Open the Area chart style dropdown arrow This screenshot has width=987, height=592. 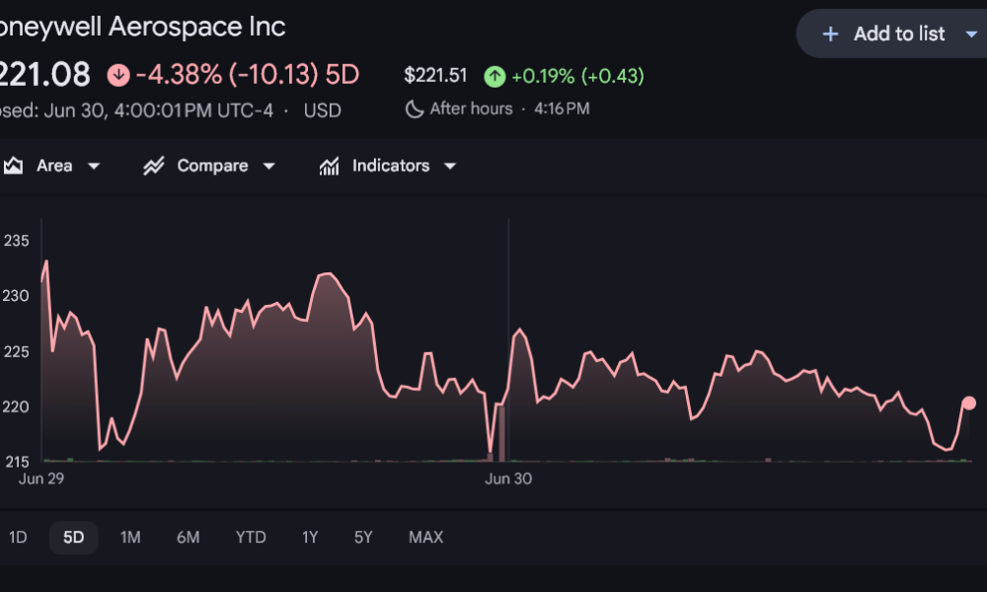[x=94, y=166]
